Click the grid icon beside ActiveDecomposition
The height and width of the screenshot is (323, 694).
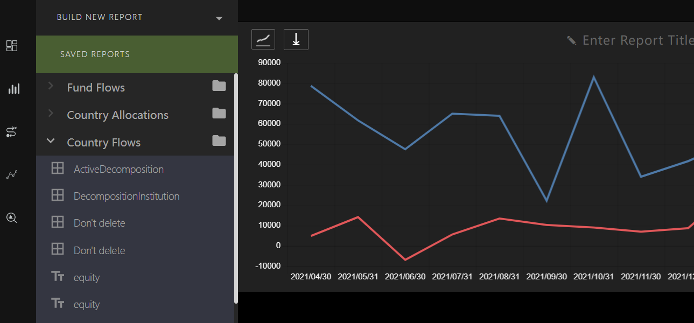click(x=58, y=168)
